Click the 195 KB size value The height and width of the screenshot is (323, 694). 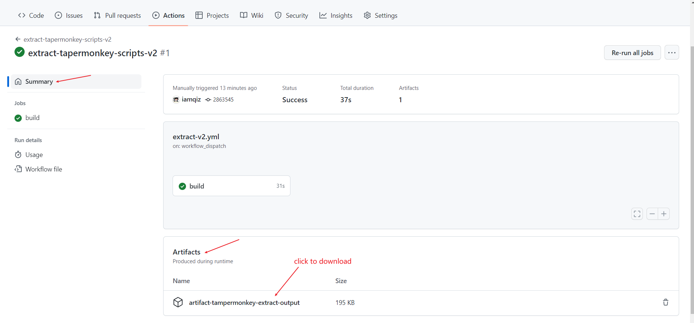345,303
